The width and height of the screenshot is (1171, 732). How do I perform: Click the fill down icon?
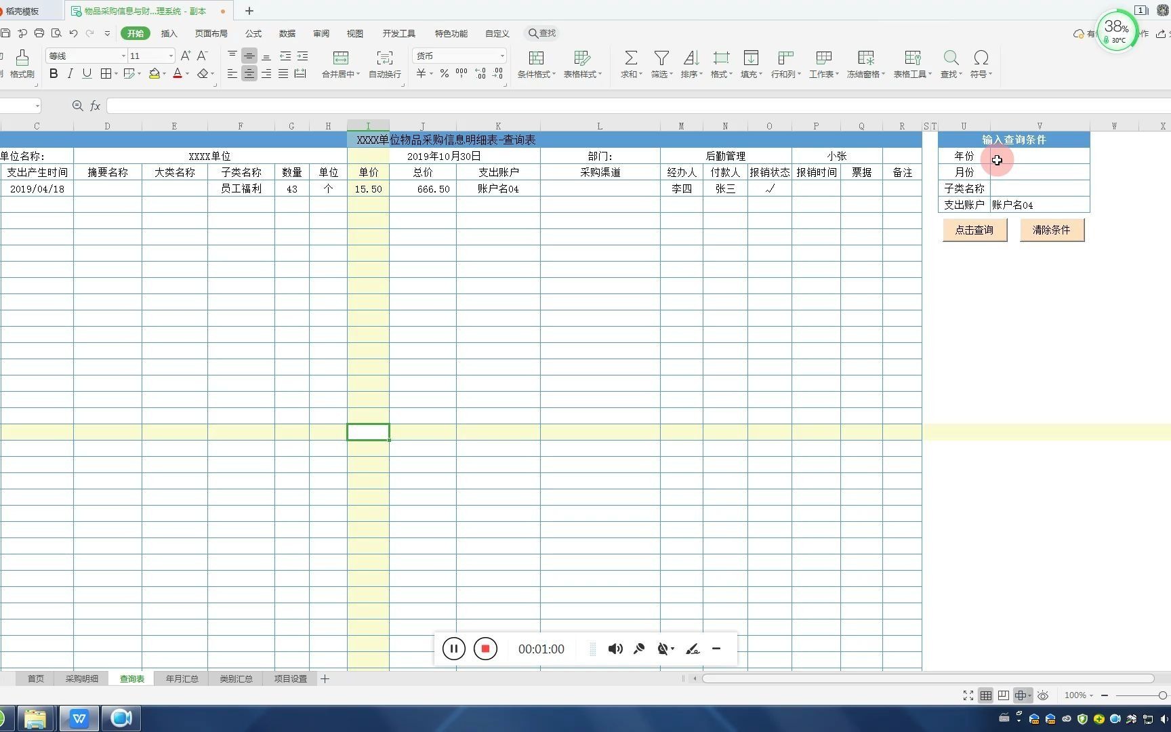pyautogui.click(x=751, y=58)
